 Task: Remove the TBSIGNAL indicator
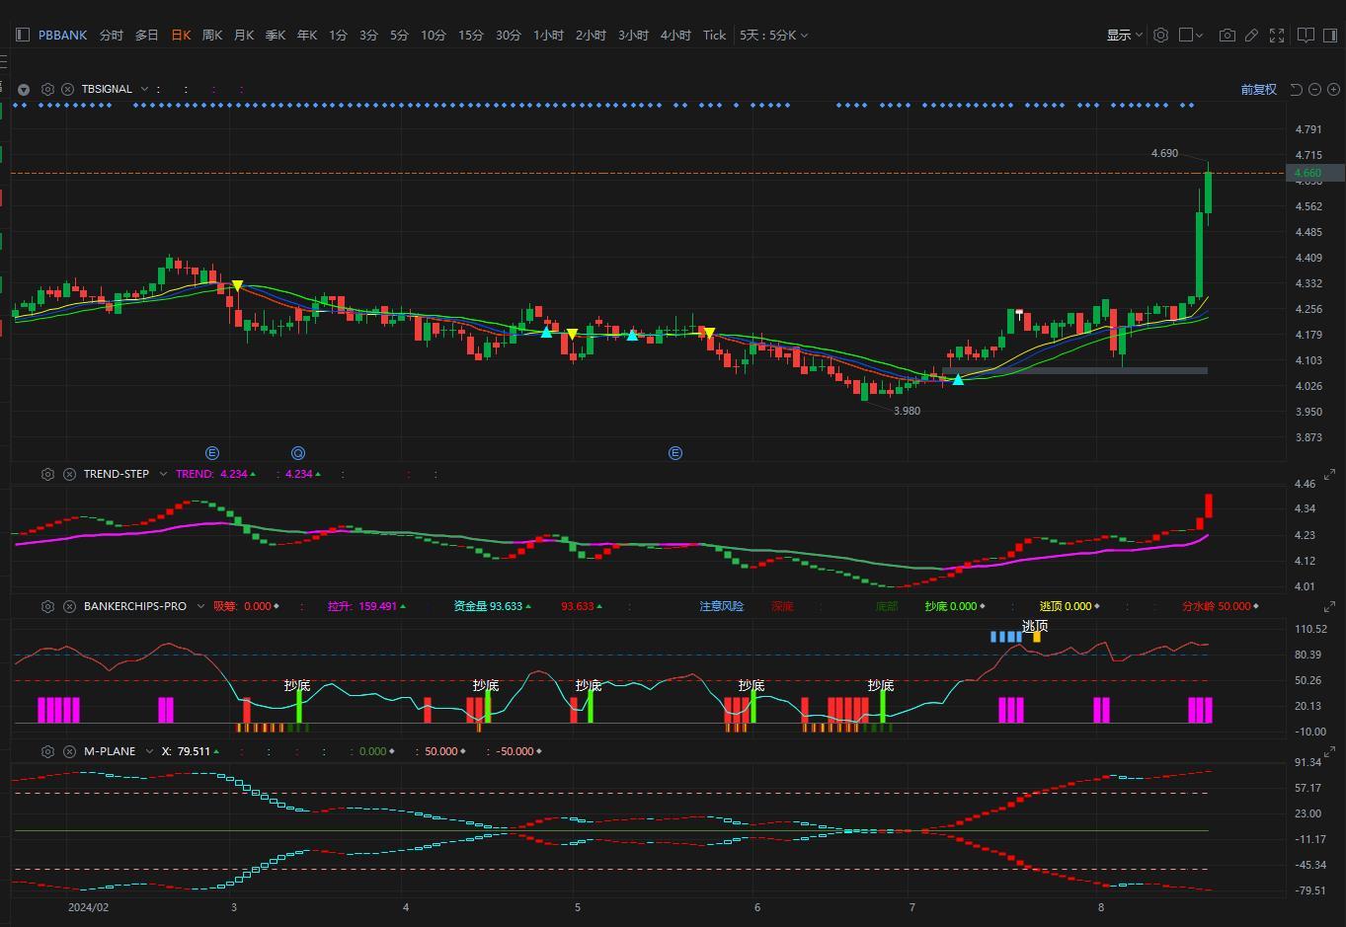67,89
